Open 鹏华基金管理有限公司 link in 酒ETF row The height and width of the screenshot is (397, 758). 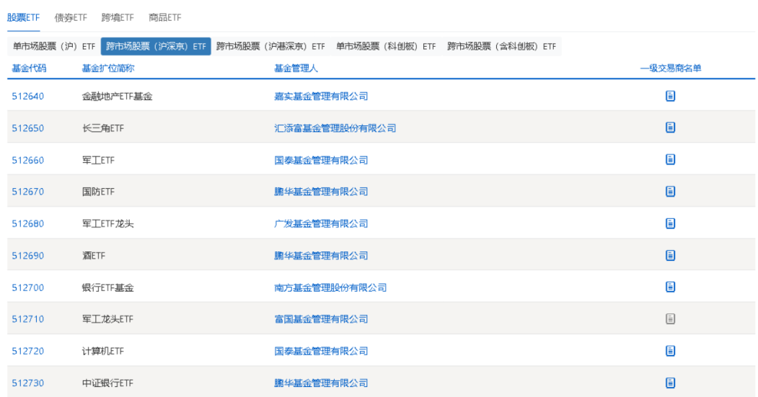[x=321, y=256]
